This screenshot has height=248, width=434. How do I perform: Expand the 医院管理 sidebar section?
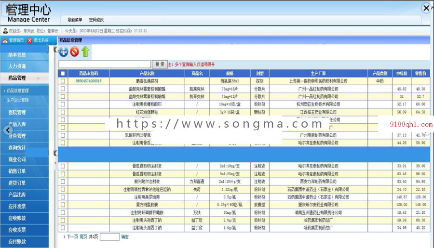tap(25, 113)
